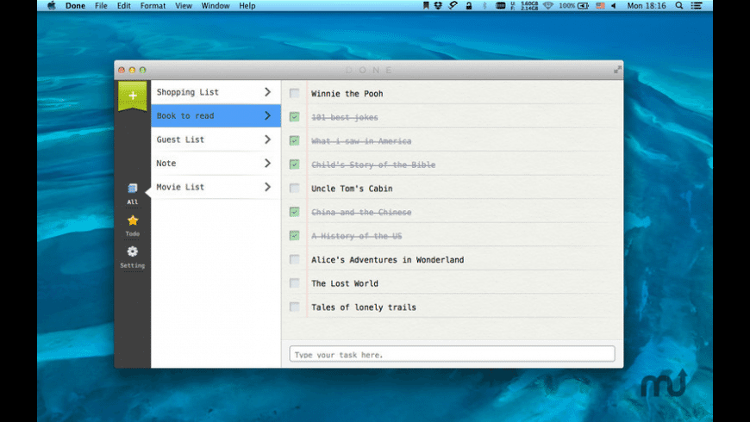
Task: Click the Type your task here field
Action: tap(452, 354)
